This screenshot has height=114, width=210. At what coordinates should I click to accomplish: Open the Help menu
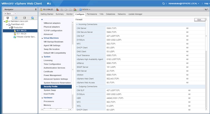pos(207,4)
